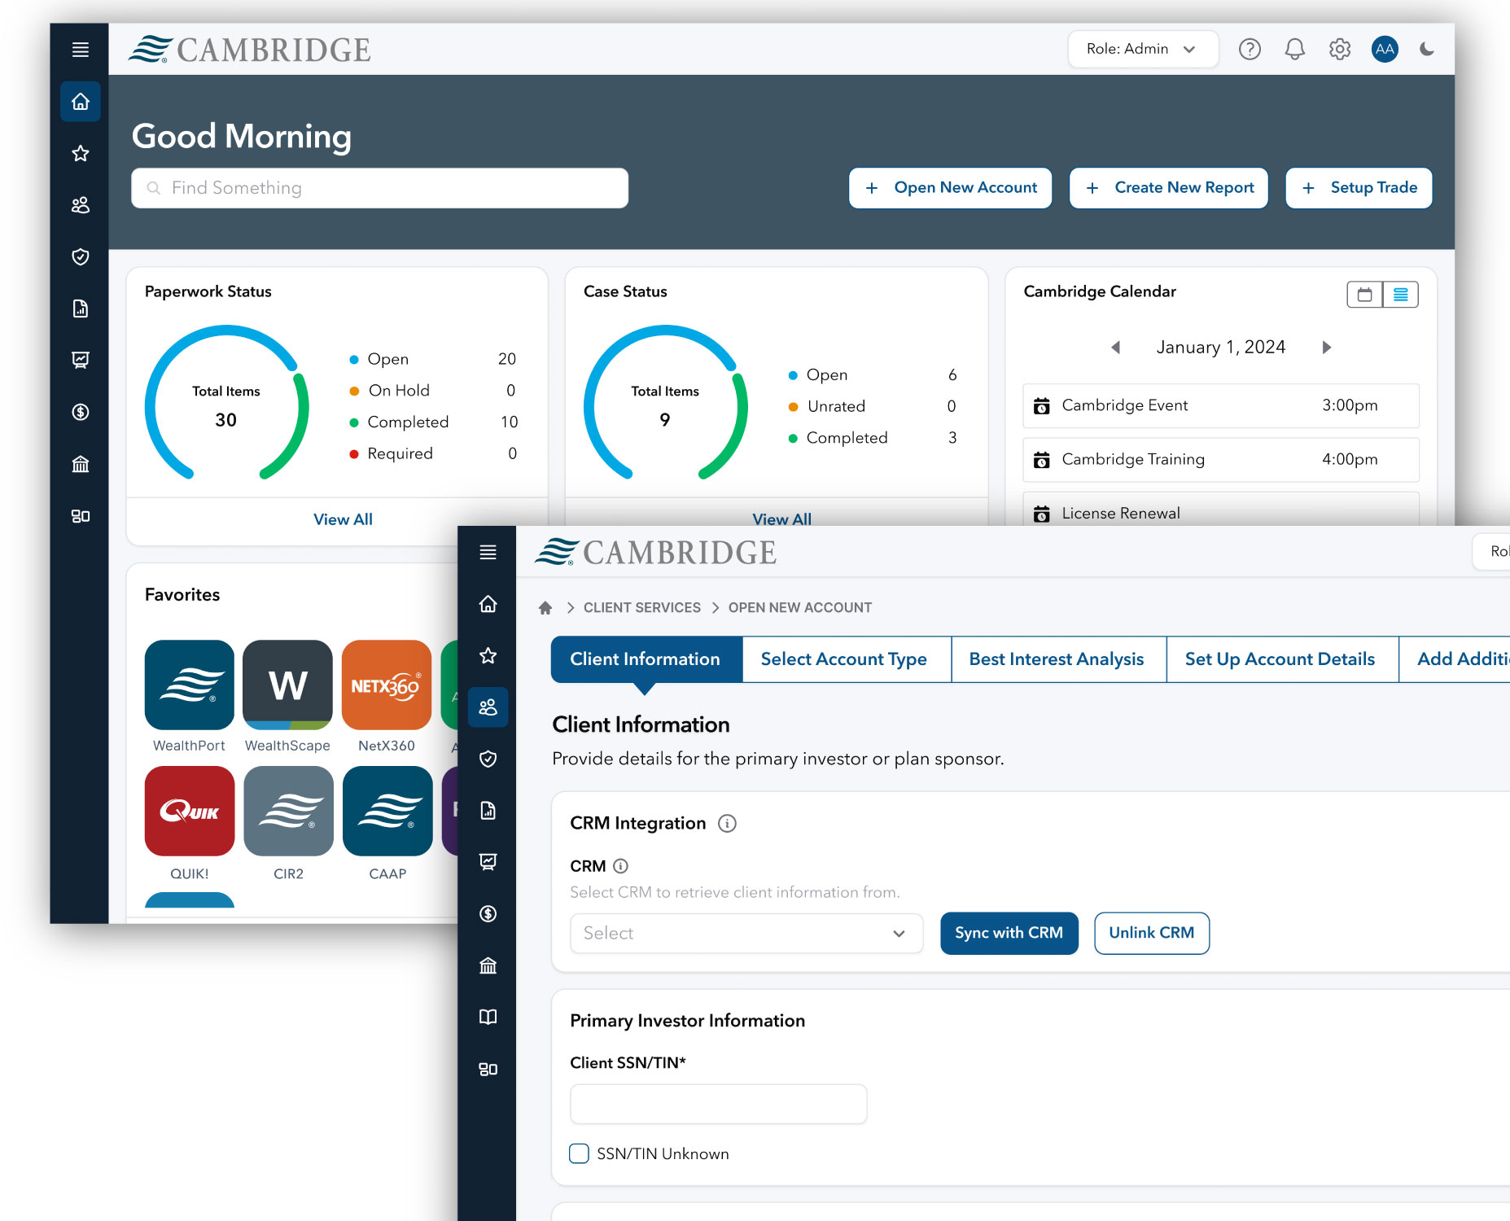Go to next calendar date arrow
This screenshot has height=1221, width=1510.
[x=1327, y=348]
